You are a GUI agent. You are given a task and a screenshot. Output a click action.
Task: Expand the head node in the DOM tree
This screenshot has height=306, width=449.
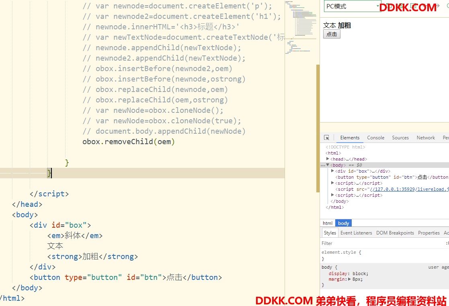pos(328,159)
